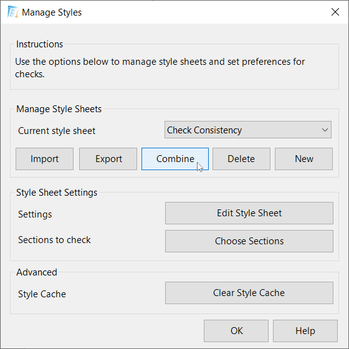Click the 'Settings' label in Style Sheet Settings

[35, 214]
